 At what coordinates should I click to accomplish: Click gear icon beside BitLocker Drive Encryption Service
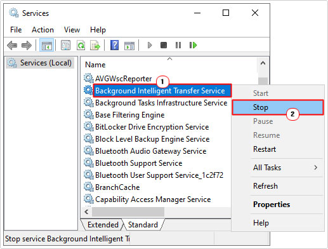pyautogui.click(x=88, y=126)
